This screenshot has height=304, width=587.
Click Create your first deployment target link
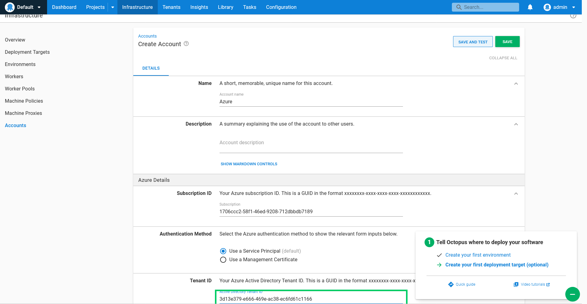pos(497,265)
